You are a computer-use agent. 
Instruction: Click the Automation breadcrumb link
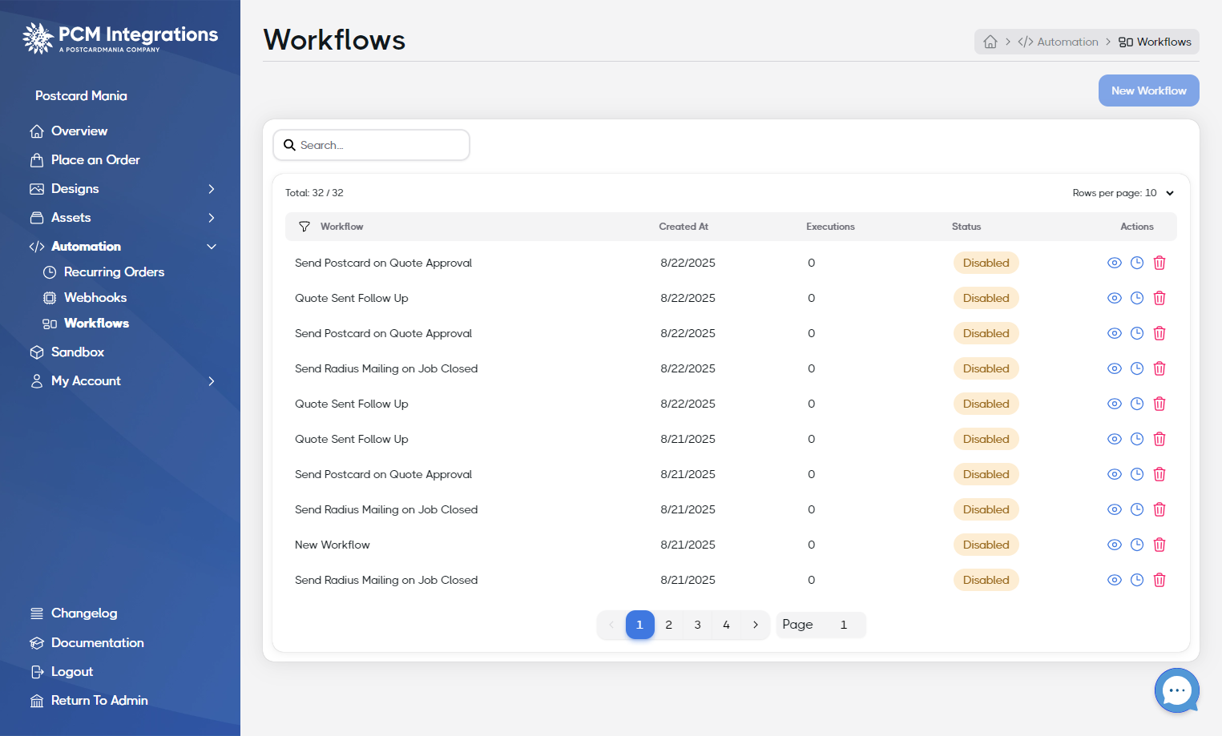coord(1058,42)
